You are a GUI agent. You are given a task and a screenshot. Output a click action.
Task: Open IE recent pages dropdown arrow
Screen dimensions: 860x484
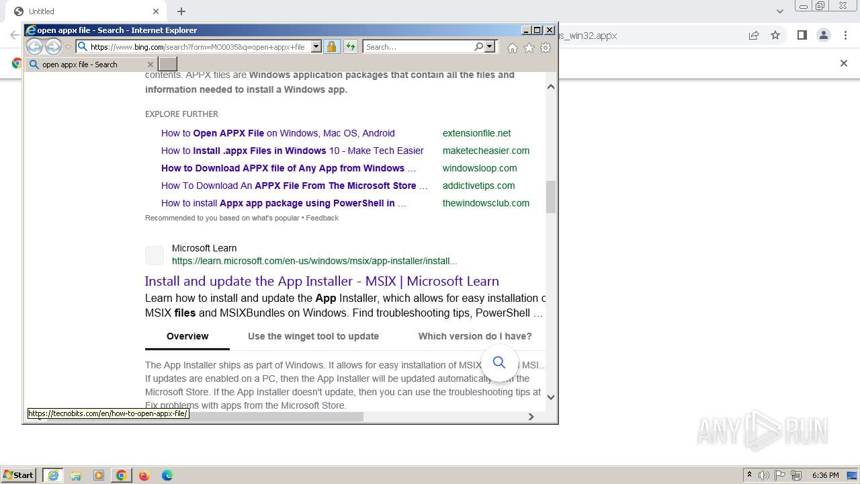click(x=68, y=47)
